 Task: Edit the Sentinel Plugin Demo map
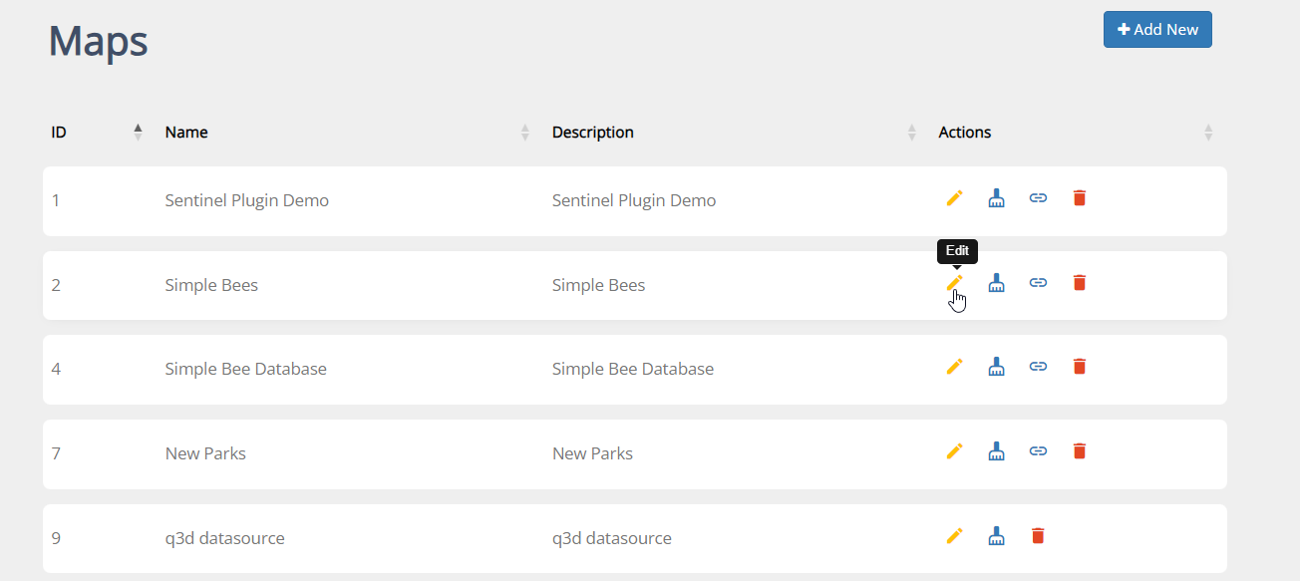(954, 198)
